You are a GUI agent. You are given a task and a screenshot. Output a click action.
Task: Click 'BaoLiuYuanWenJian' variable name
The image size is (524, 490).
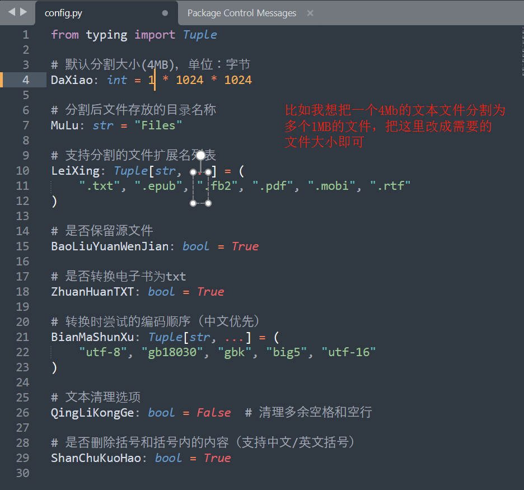(x=110, y=246)
